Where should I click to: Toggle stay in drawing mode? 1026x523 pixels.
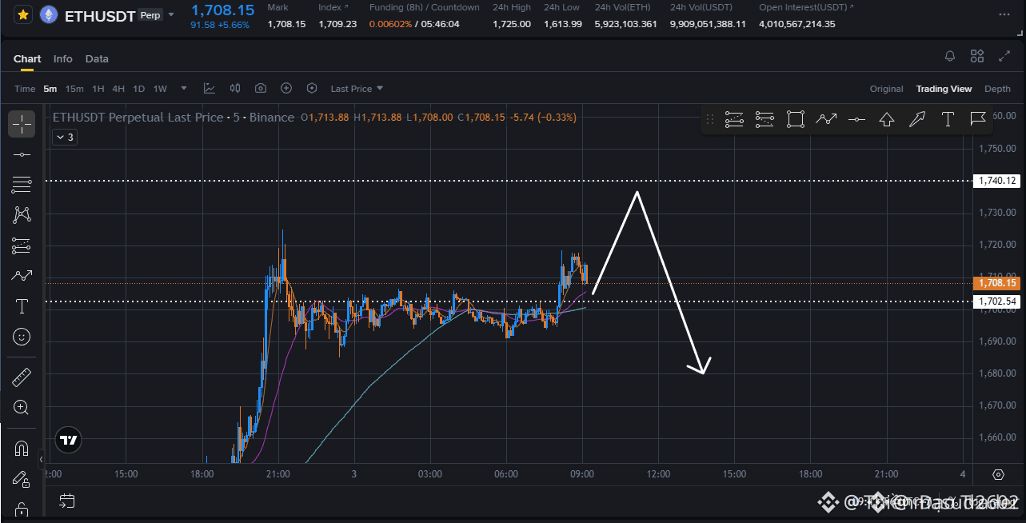click(x=22, y=479)
